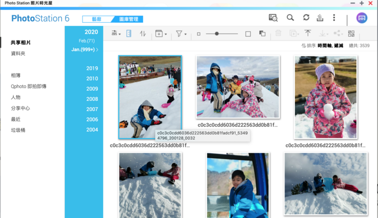Open the image face search icon

pos(273,18)
